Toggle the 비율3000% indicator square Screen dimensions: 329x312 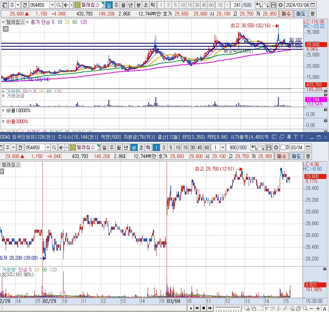[3, 121]
